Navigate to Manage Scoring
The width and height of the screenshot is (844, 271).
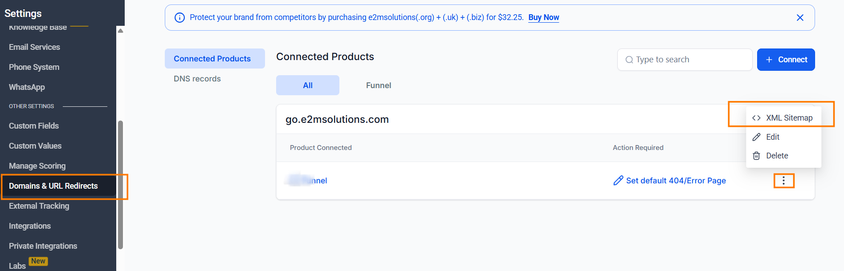point(37,166)
